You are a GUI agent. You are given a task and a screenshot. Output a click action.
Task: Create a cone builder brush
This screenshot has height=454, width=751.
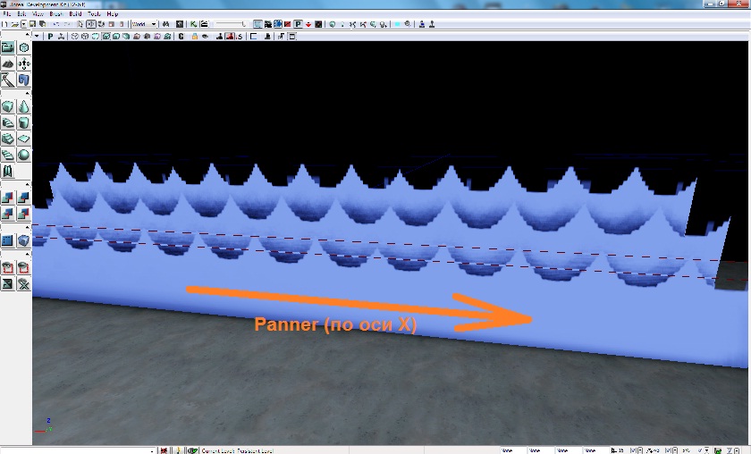[24, 106]
